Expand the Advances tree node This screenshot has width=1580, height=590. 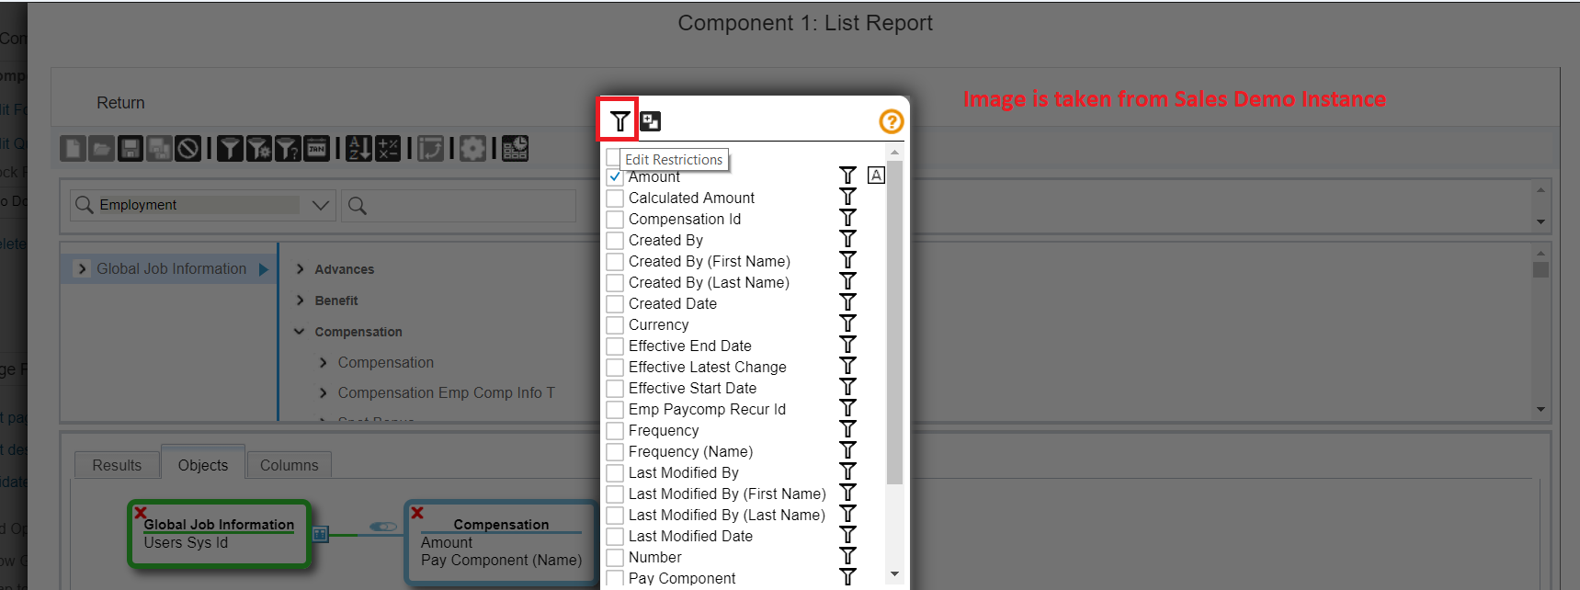coord(301,269)
